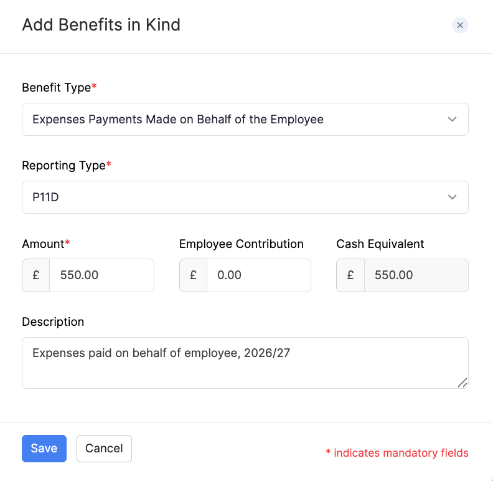Screen dimensions: 493x481
Task: Click the pound symbol beside Amount
Action: 36,275
